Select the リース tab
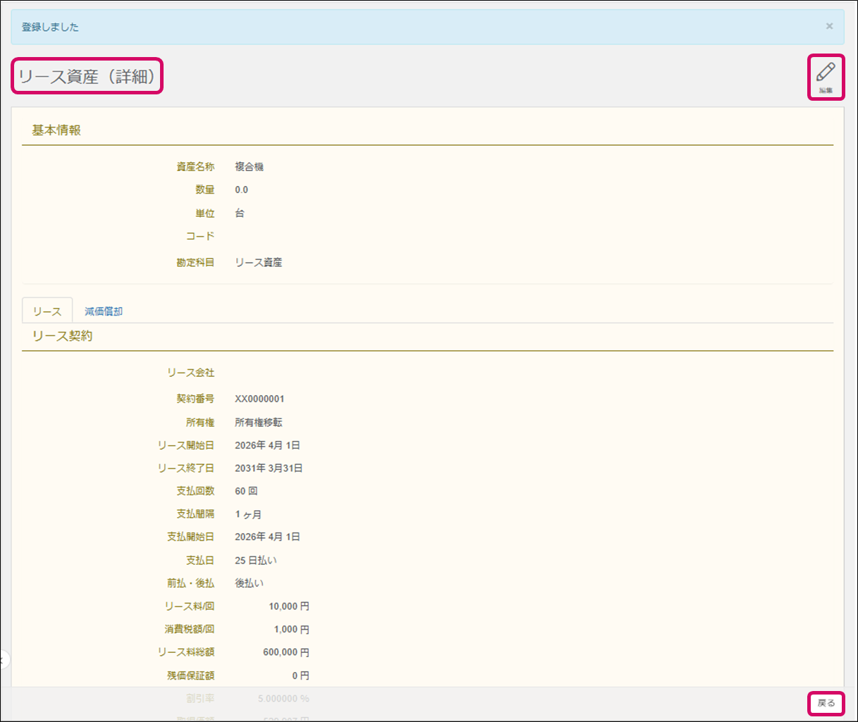 (x=47, y=311)
